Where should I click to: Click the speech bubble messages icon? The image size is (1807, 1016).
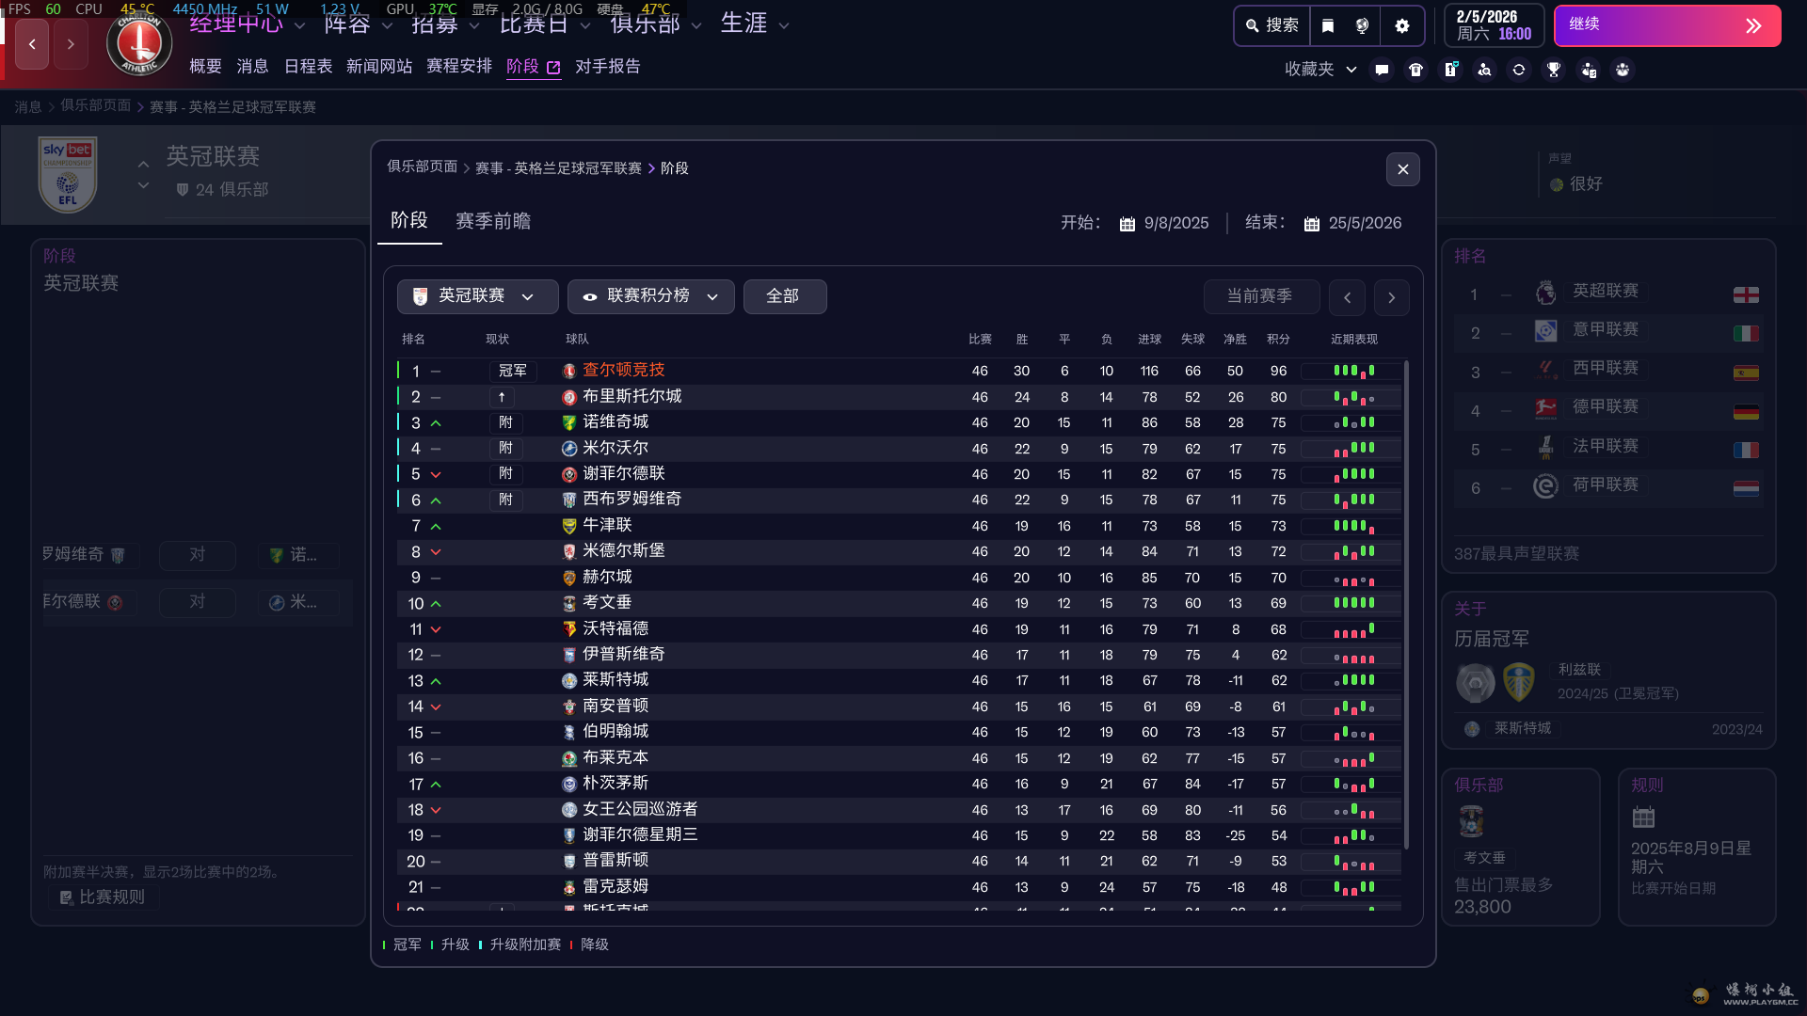coord(1382,70)
